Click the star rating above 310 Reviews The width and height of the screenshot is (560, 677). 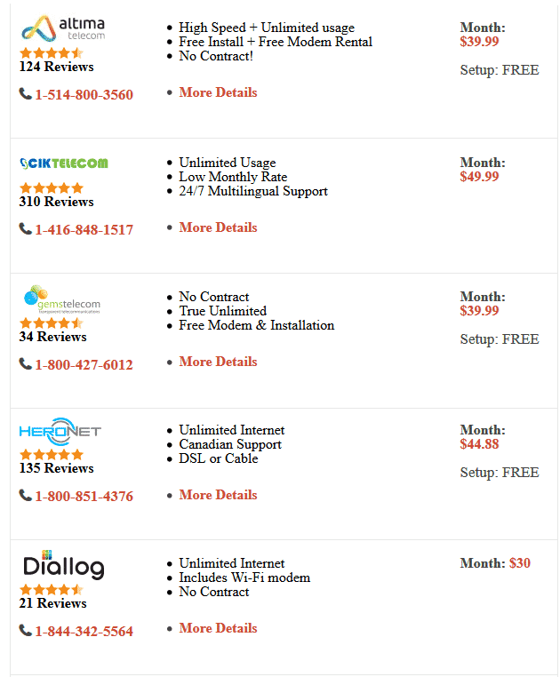point(52,188)
